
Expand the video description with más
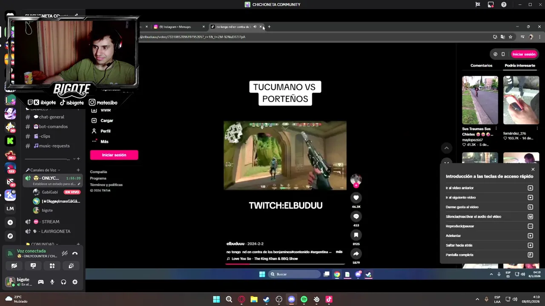pyautogui.click(x=339, y=252)
